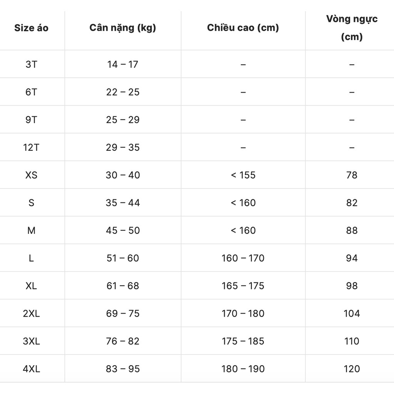
Task: Select the 3T size cell
Action: (32, 64)
